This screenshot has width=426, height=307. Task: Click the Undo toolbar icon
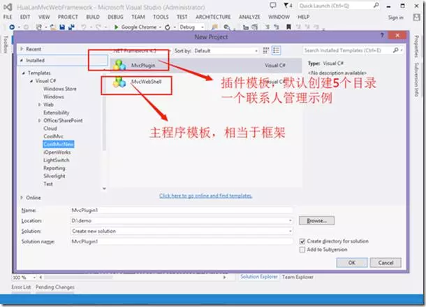point(84,27)
